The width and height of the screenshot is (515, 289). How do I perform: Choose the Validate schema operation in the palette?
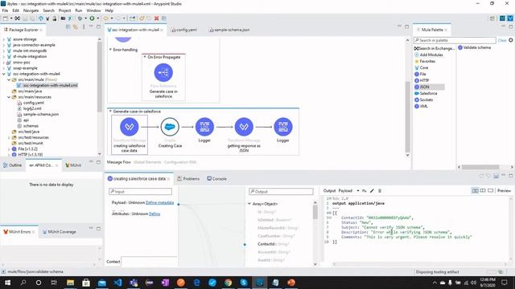pos(474,47)
